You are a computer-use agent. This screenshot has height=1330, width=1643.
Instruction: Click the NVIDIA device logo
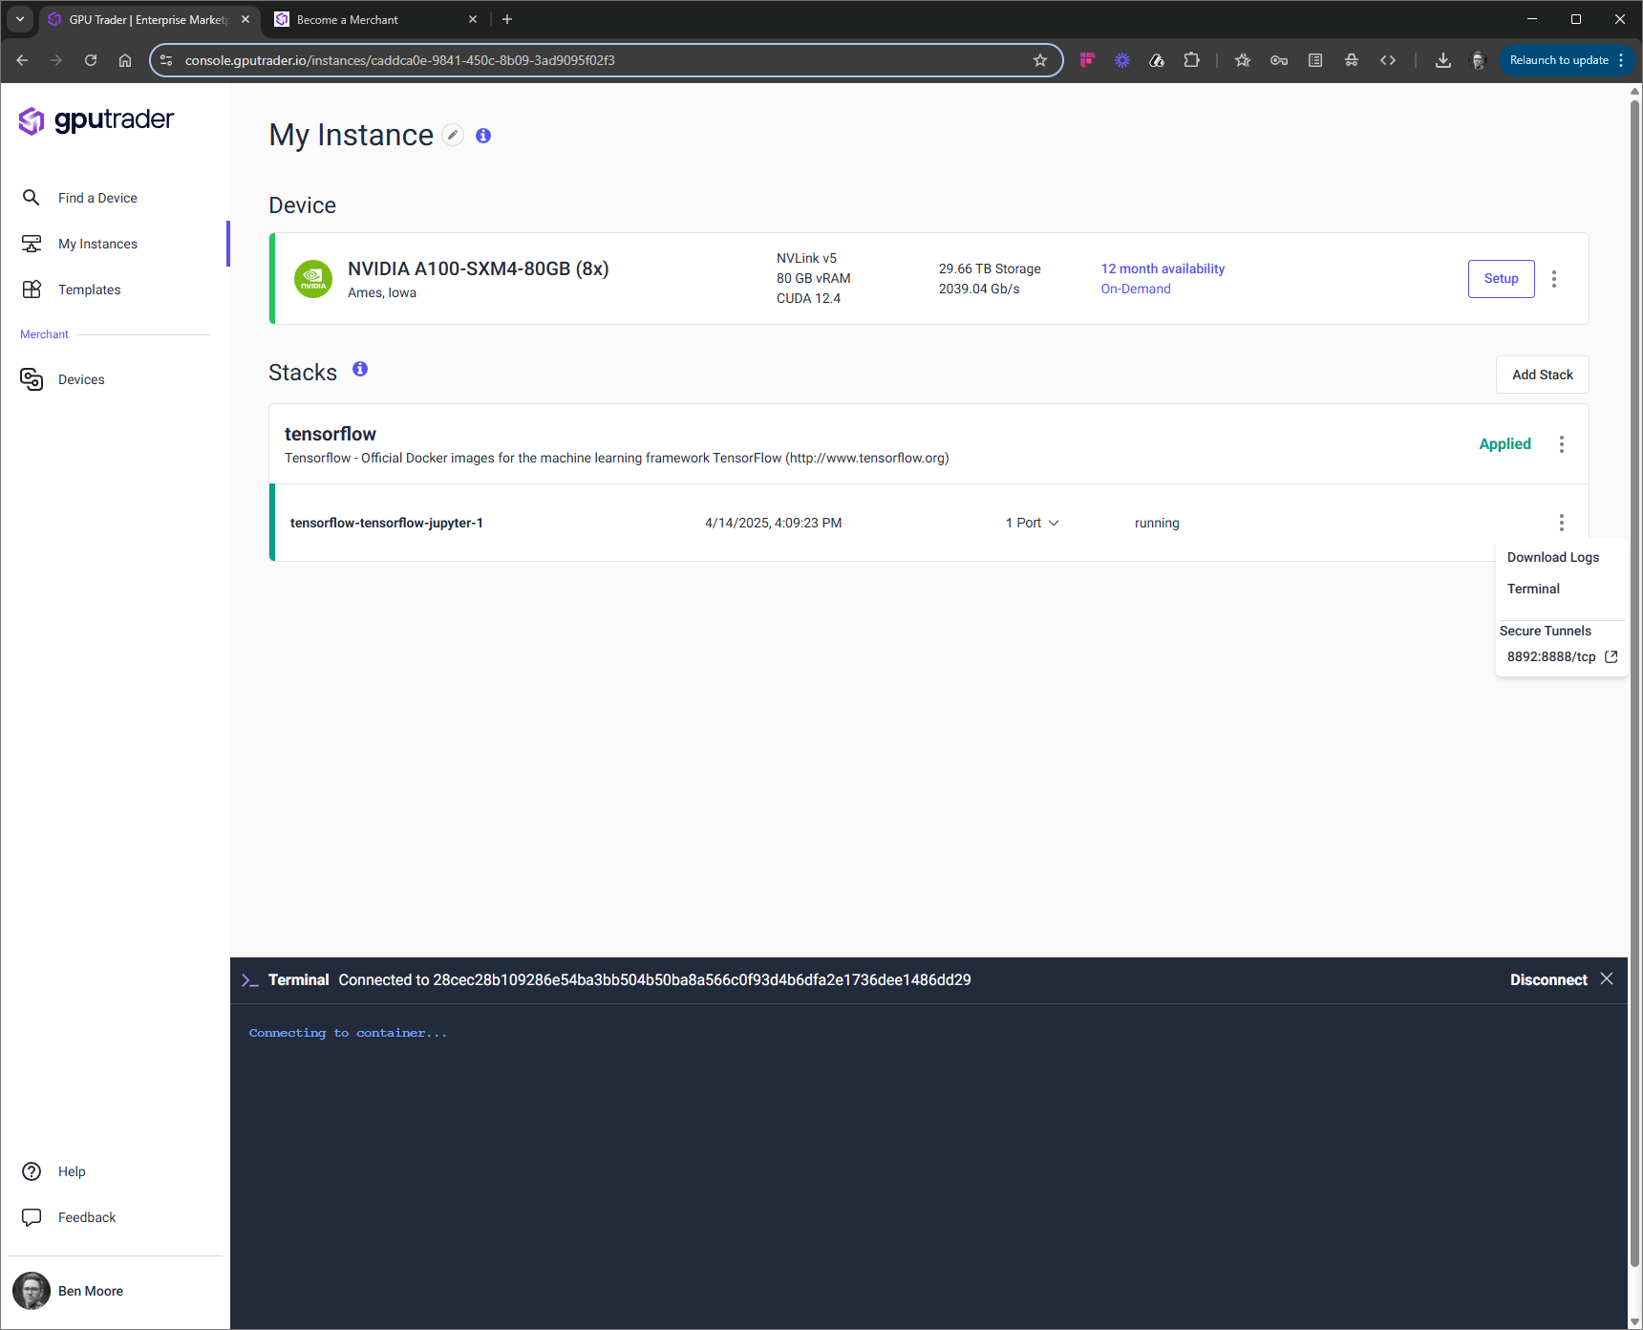tap(313, 279)
